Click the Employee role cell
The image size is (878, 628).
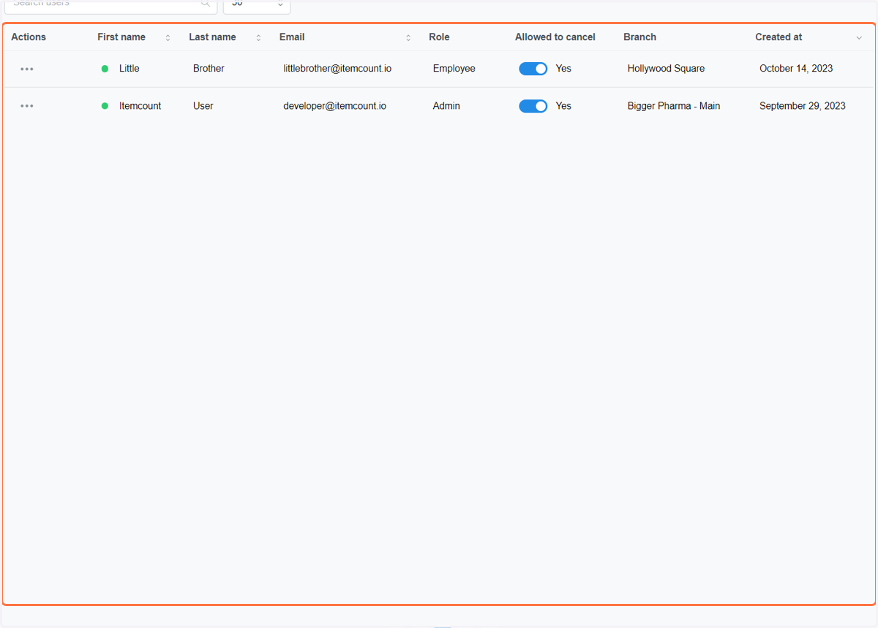pyautogui.click(x=454, y=69)
